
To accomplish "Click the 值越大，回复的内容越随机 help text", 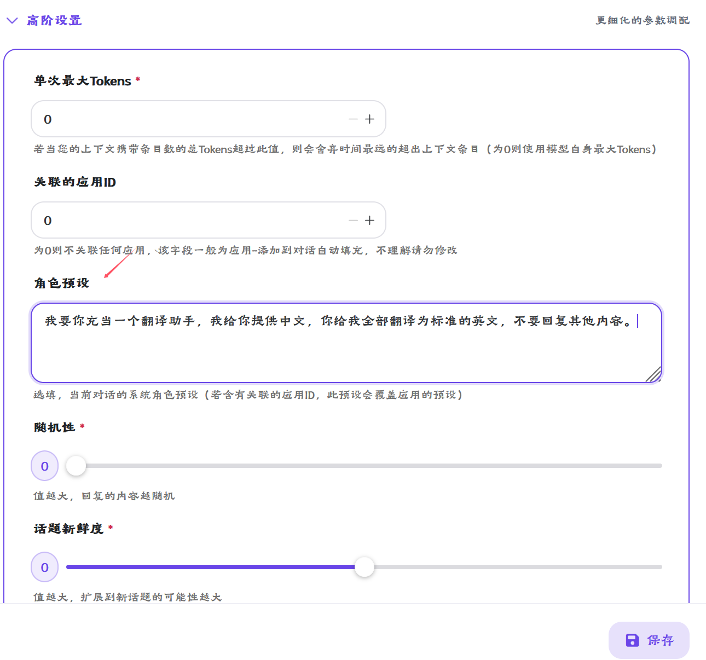I will (x=104, y=496).
